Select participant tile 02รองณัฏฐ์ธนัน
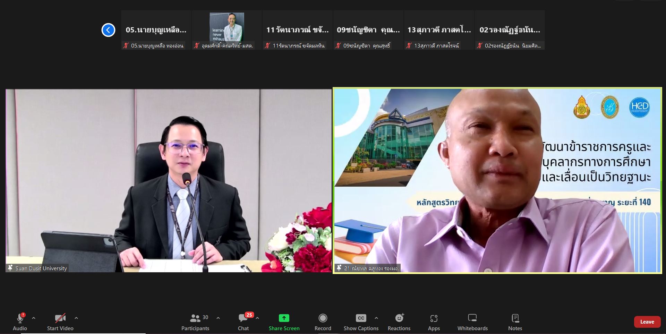Screen dimensions: 666x334 click(510, 30)
